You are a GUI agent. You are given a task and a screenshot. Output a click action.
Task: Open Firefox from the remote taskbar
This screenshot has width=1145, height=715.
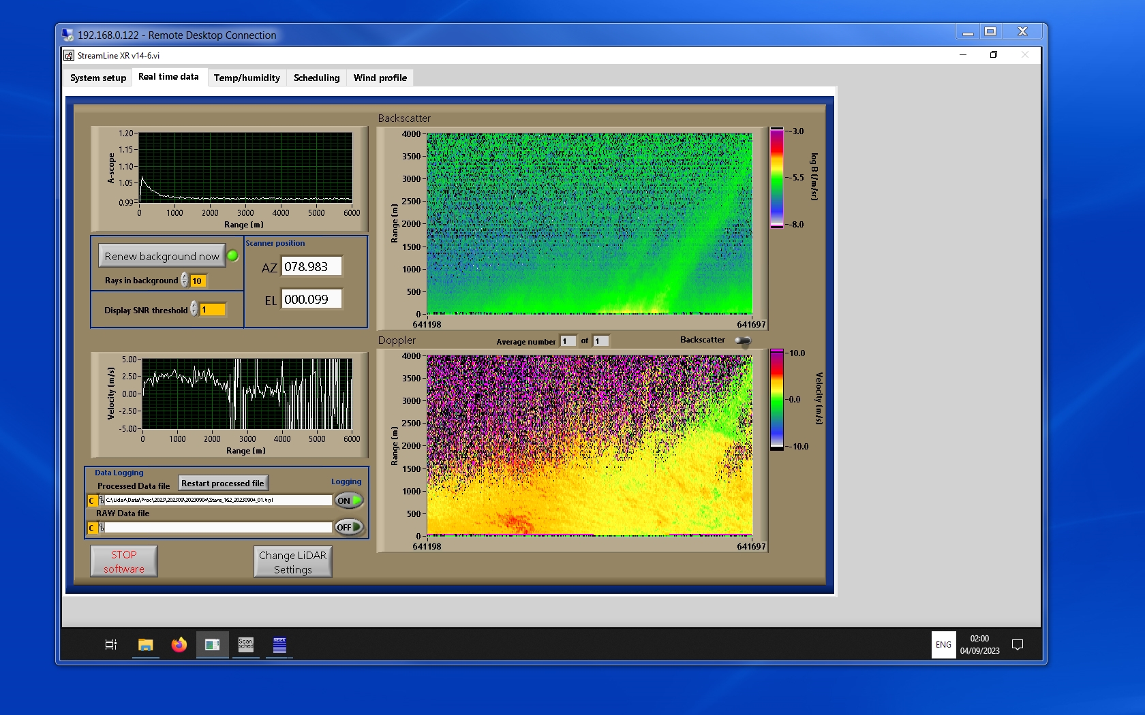[x=179, y=644]
